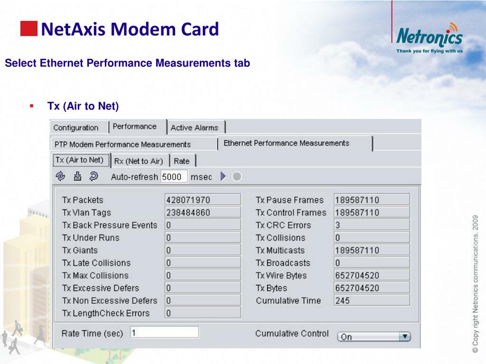486x364 pixels.
Task: Click the Tx Under Runs value field
Action: 203,237
